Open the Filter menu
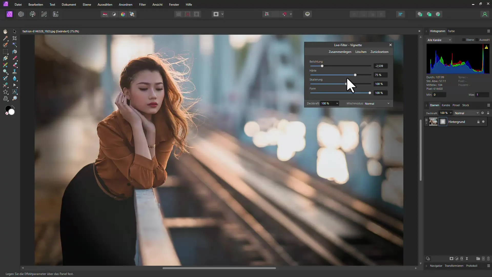 [x=142, y=4]
